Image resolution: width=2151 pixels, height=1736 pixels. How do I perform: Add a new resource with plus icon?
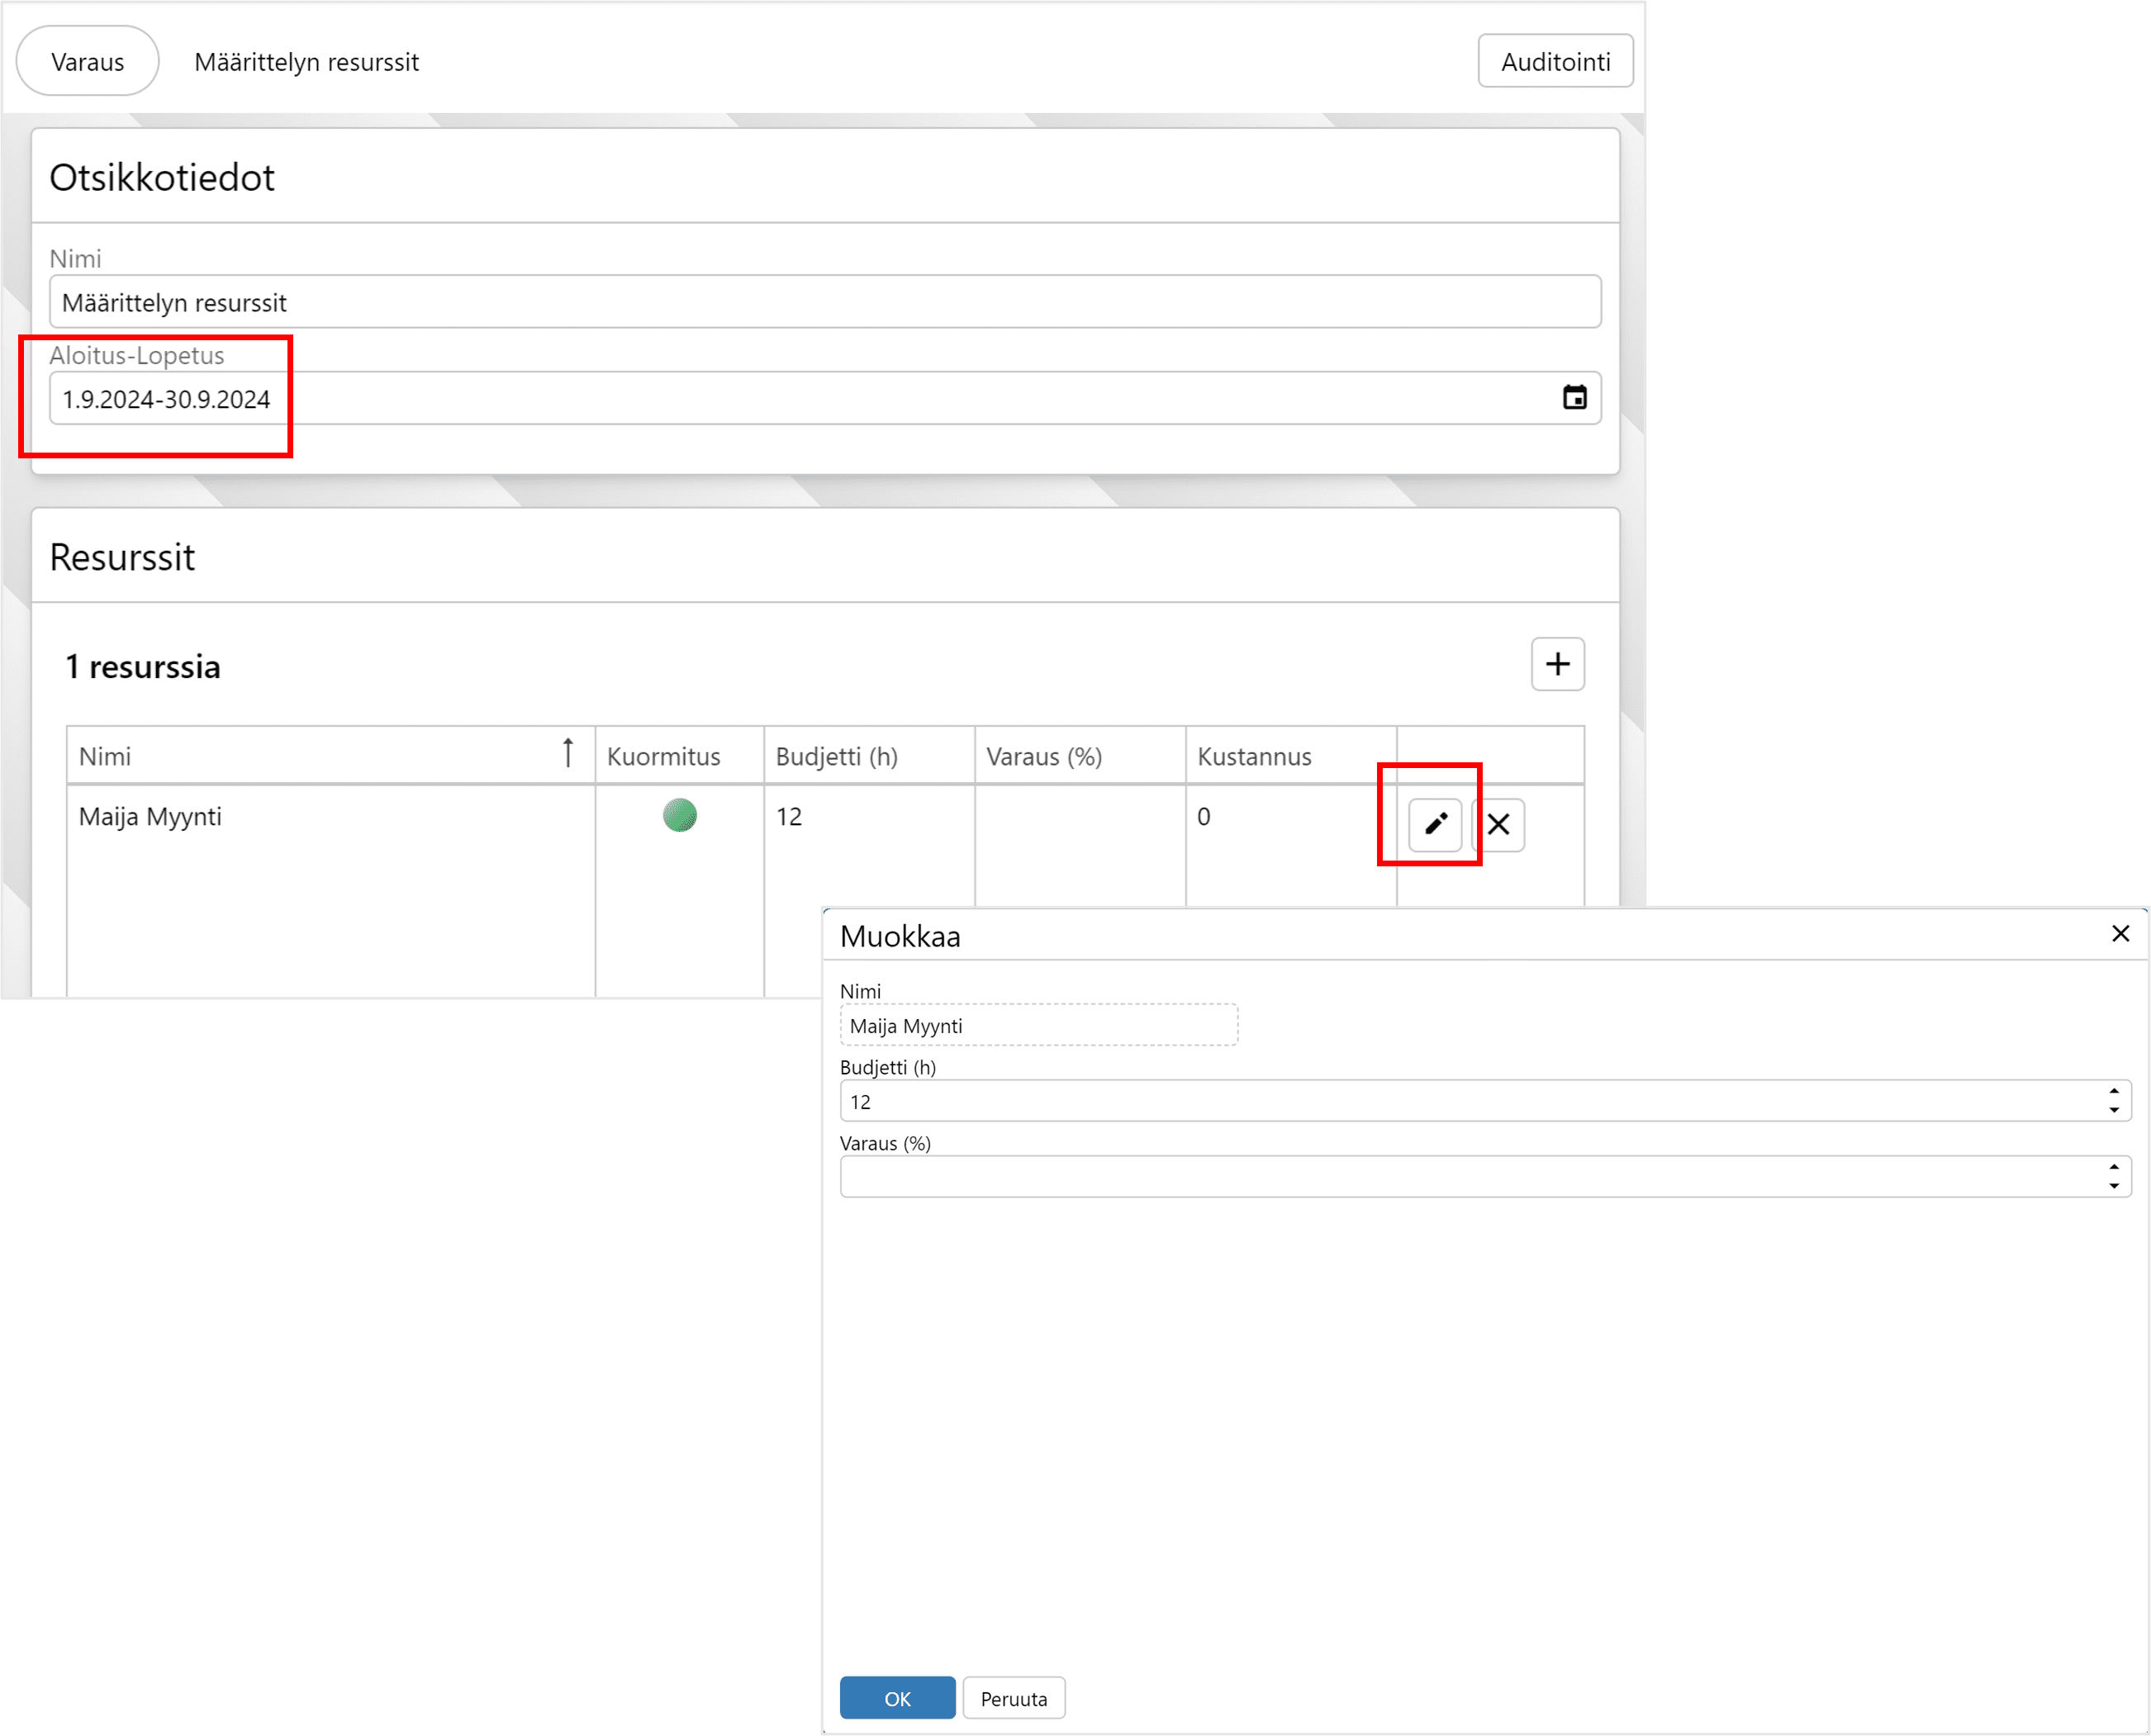1557,664
